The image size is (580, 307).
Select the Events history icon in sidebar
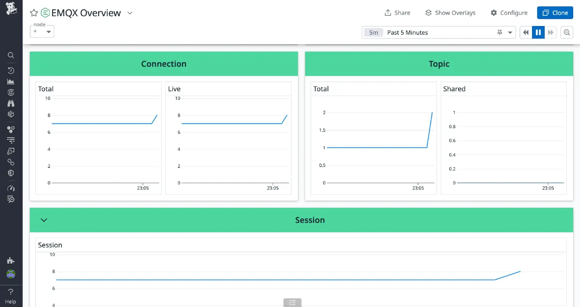11,70
